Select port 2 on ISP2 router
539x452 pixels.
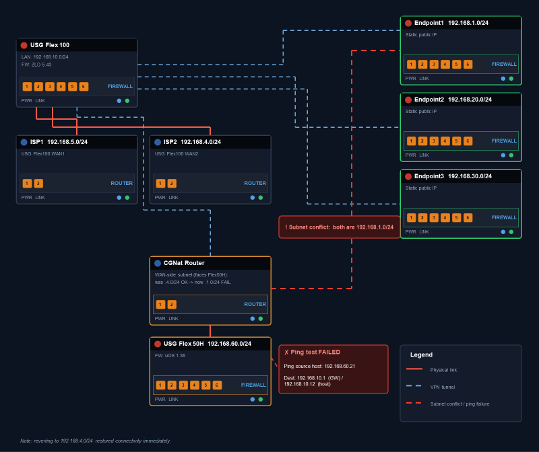[172, 183]
